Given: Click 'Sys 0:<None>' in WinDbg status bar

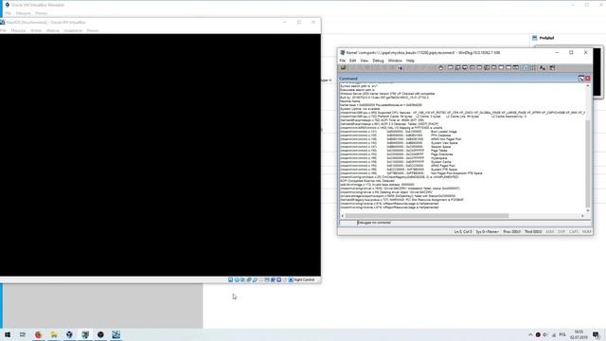Looking at the screenshot, I should click(487, 231).
